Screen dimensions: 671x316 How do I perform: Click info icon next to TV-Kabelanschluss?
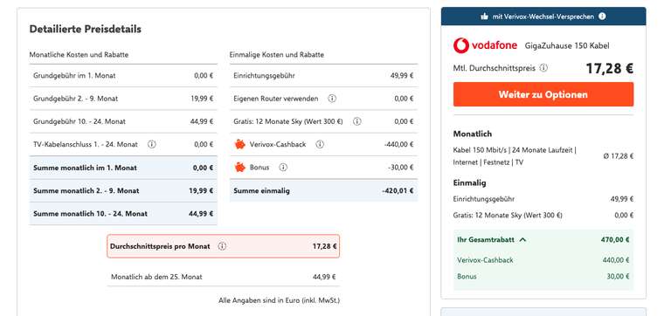pyautogui.click(x=151, y=145)
